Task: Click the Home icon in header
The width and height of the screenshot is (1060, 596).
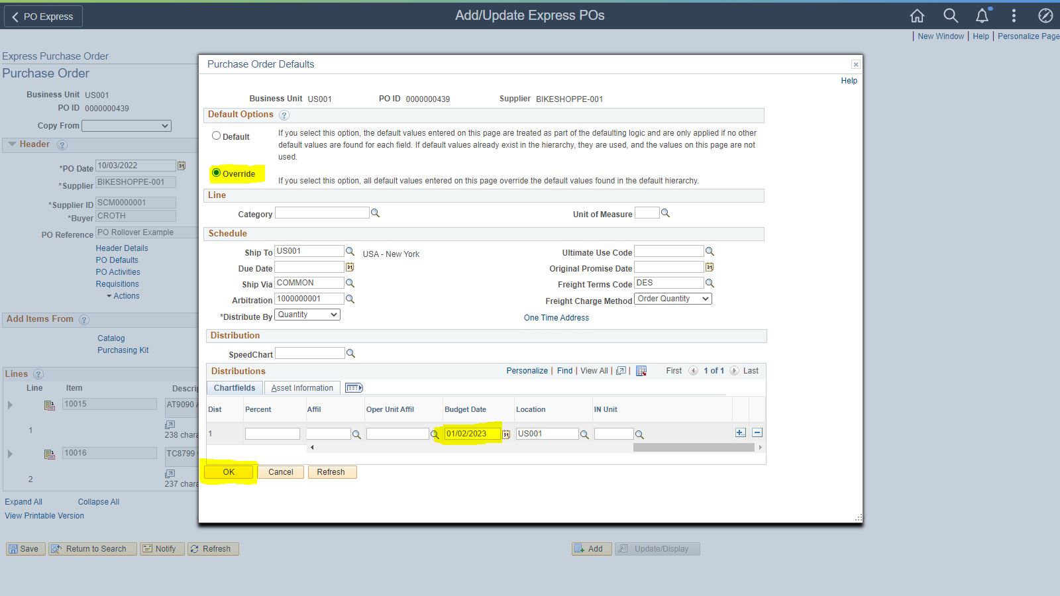Action: (x=917, y=15)
